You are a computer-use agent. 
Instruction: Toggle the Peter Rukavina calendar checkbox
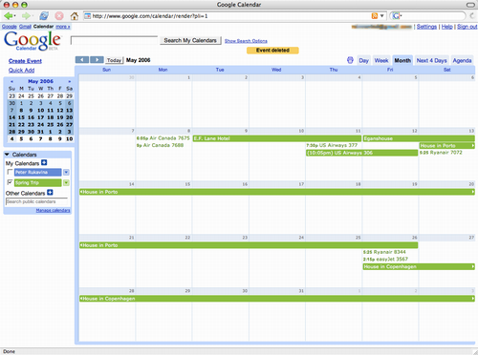point(10,172)
